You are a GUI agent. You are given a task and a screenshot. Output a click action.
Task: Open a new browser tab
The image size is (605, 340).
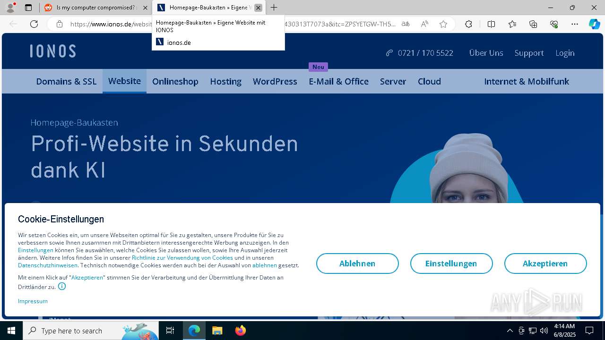tap(274, 8)
